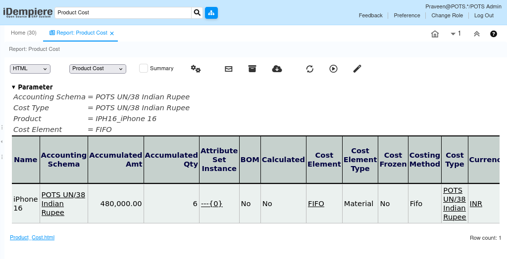Image resolution: width=507 pixels, height=259 pixels.
Task: Click the BOM column header
Action: tap(250, 160)
